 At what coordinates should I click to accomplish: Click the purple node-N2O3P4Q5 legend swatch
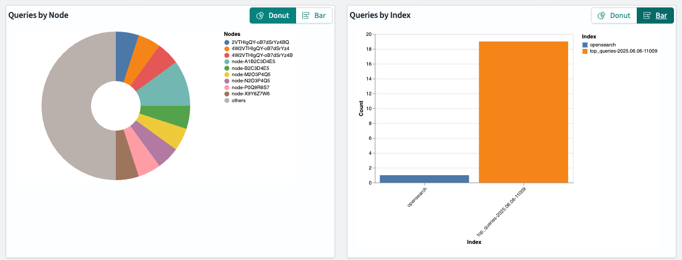tap(227, 81)
